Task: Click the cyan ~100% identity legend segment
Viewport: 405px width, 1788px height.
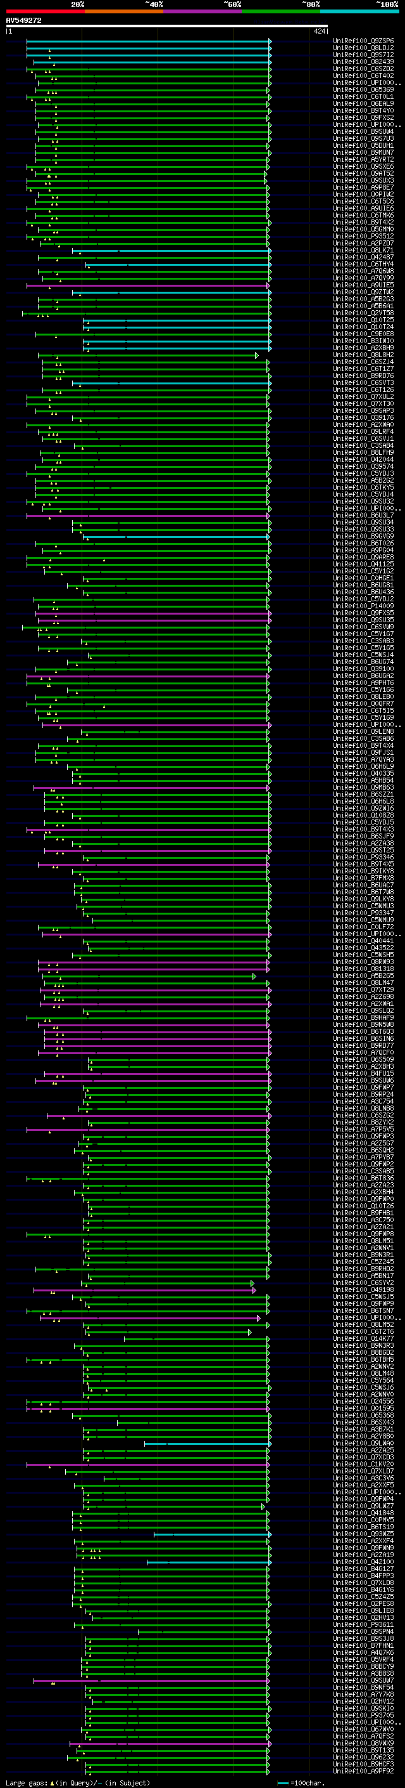Action: (x=360, y=11)
